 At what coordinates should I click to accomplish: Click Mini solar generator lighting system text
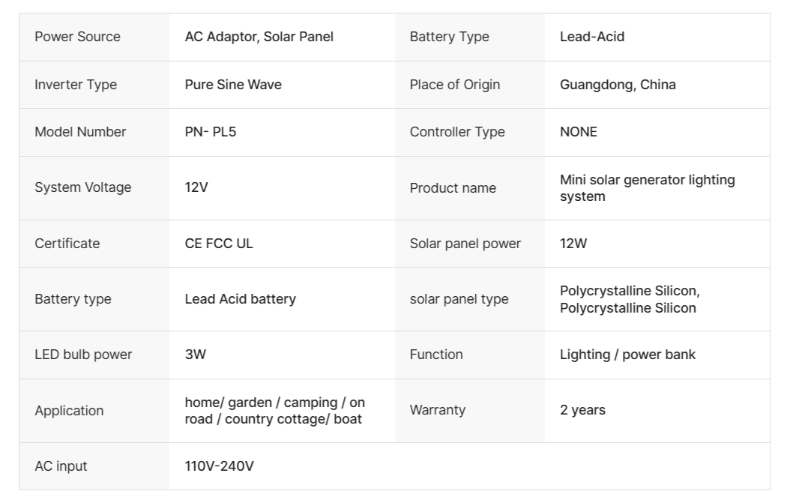pyautogui.click(x=647, y=188)
